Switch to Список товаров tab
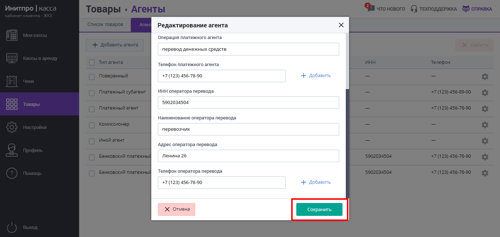The width and height of the screenshot is (500, 237). click(105, 25)
